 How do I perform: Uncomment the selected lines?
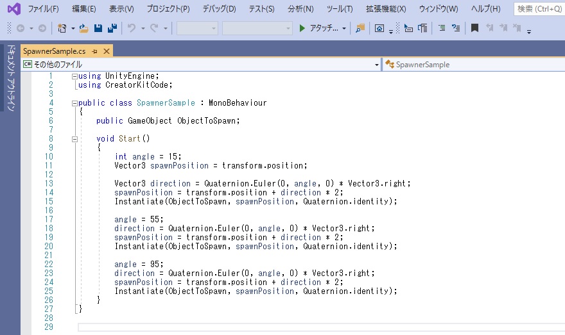[x=456, y=28]
